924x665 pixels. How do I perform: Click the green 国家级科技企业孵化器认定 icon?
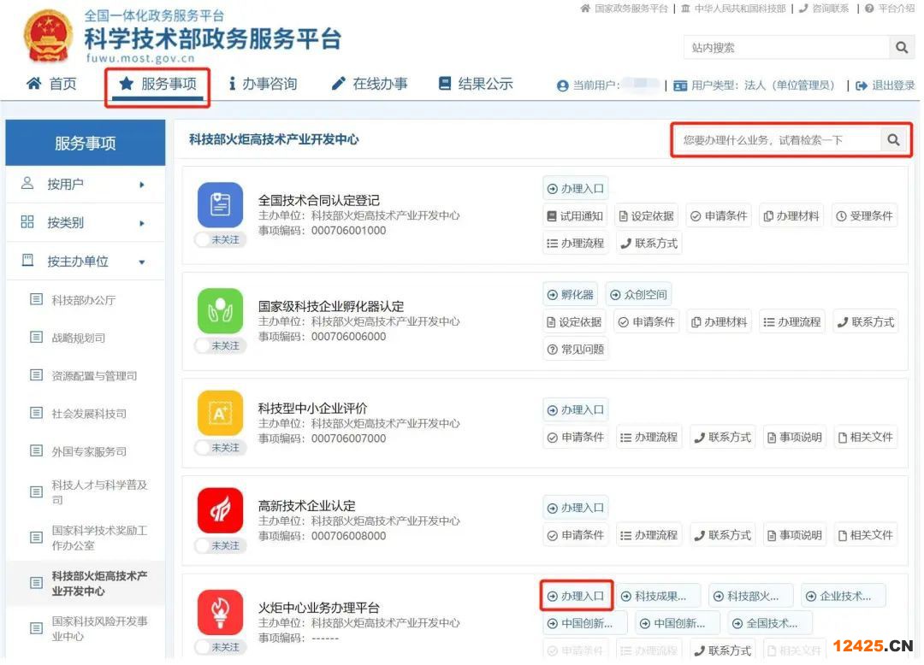click(x=220, y=310)
